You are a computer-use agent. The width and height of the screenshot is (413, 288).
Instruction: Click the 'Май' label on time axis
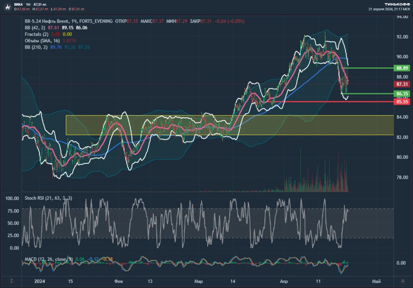pyautogui.click(x=376, y=281)
